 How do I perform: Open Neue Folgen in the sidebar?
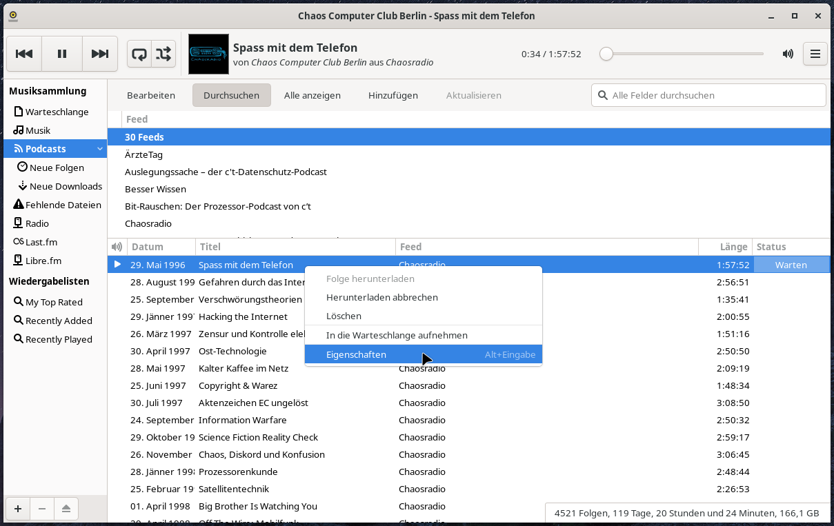pyautogui.click(x=57, y=168)
